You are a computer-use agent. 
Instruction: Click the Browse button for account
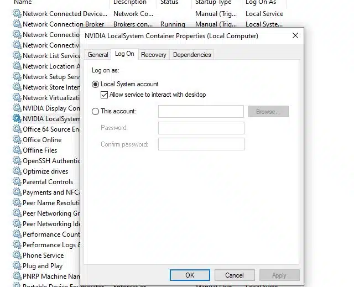tap(268, 112)
